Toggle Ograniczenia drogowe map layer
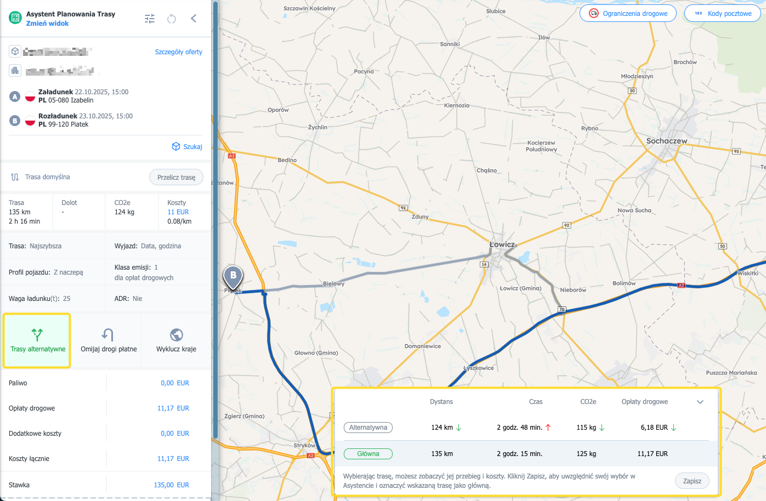Image resolution: width=766 pixels, height=501 pixels. (x=628, y=13)
